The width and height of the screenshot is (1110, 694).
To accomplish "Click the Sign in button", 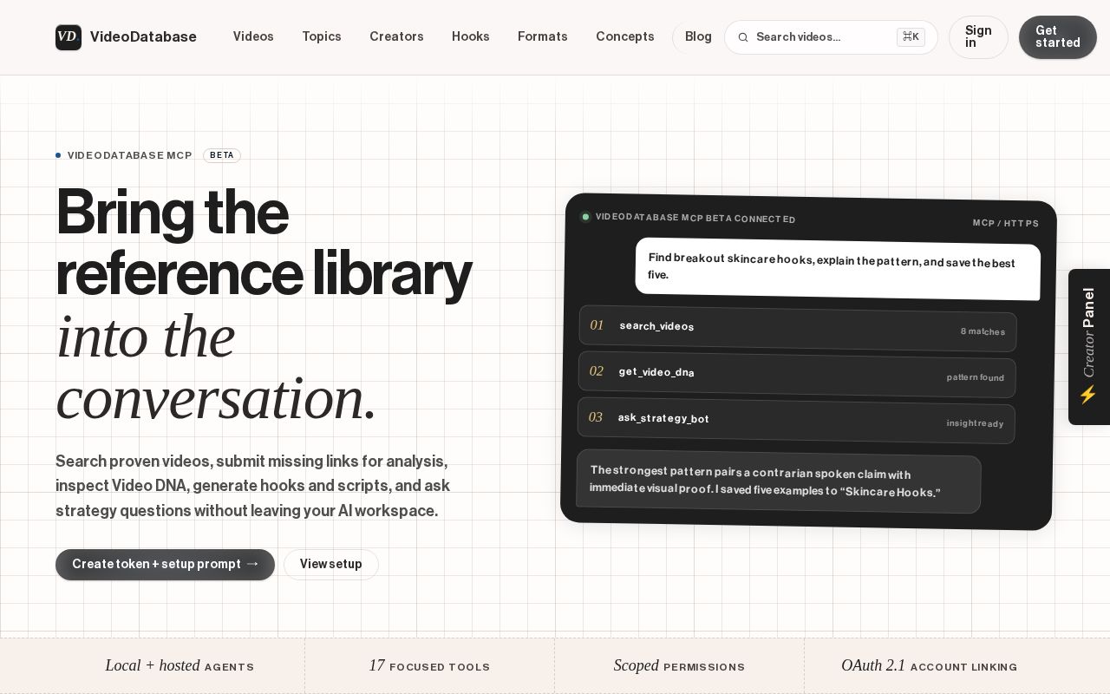I will point(978,37).
